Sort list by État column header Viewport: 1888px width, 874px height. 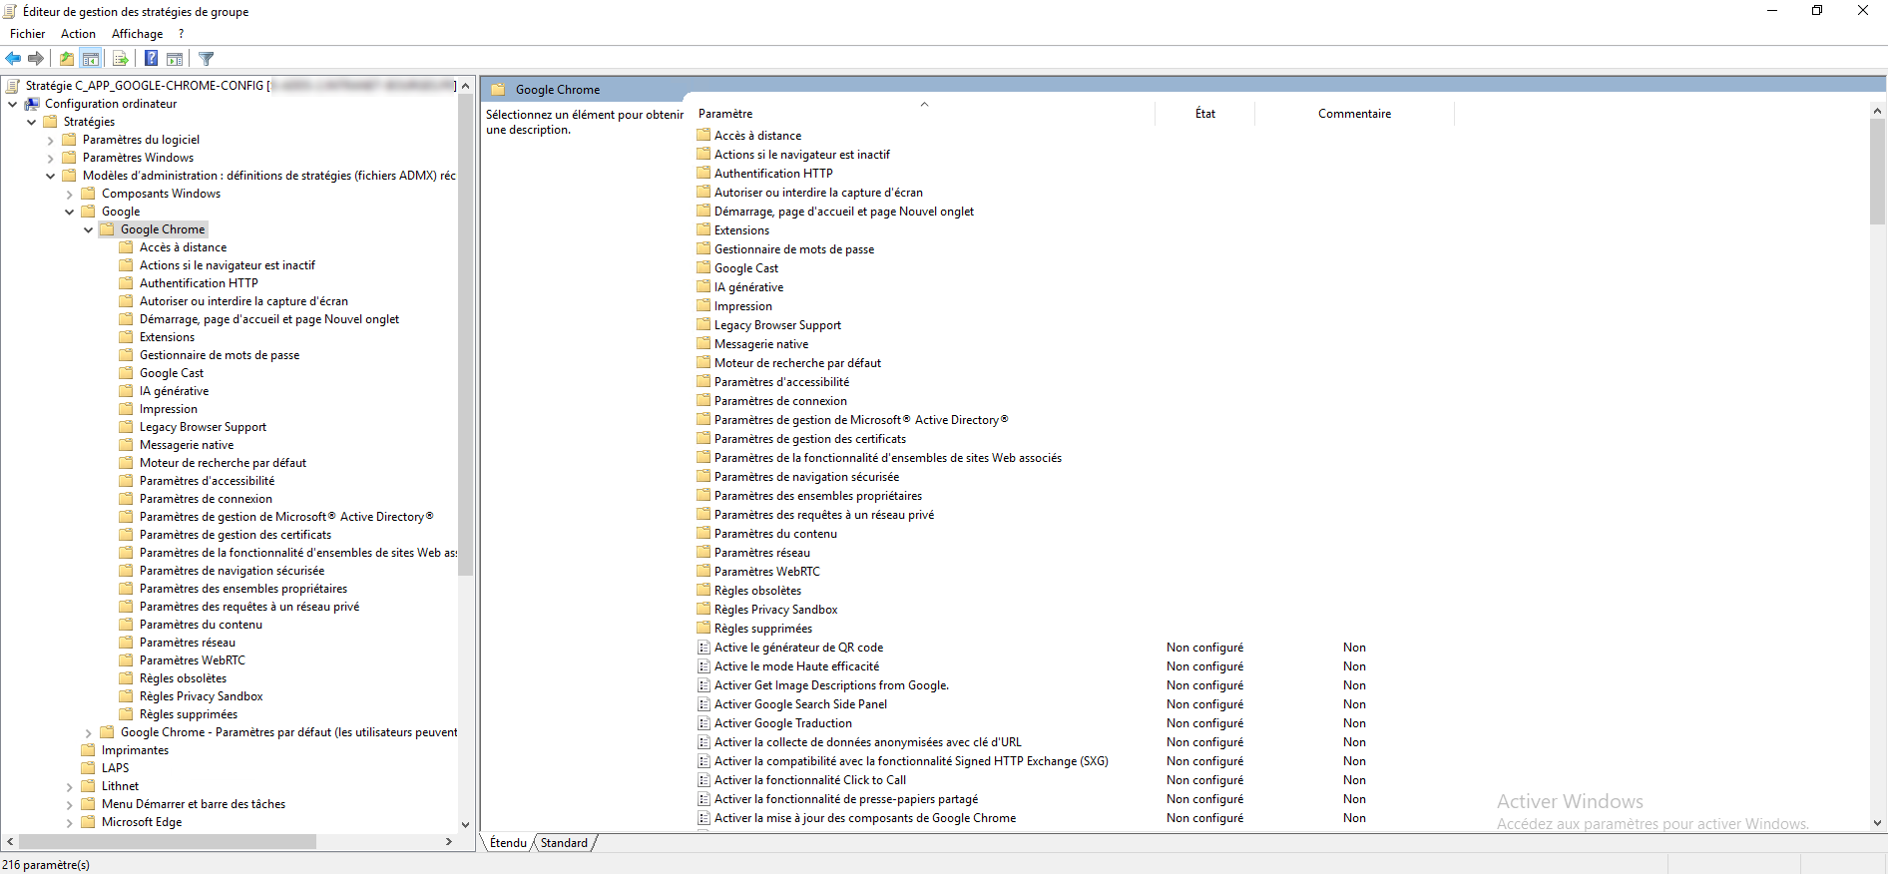pyautogui.click(x=1204, y=114)
